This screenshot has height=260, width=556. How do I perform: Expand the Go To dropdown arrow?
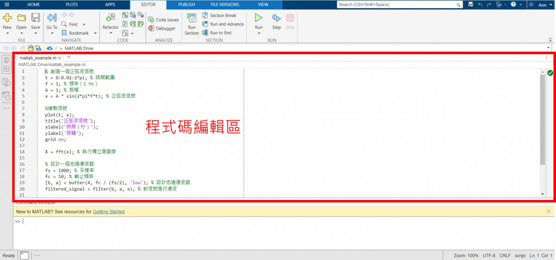52,33
